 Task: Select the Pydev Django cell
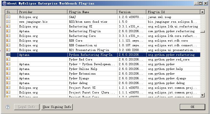coord(92,78)
